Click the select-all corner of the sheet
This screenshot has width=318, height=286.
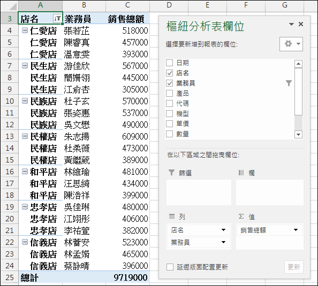[x=10, y=6]
